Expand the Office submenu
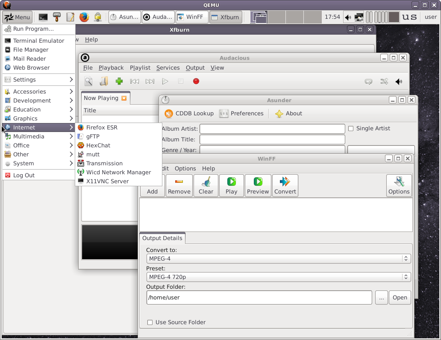Screen dimensions: 441x340 coord(38,145)
